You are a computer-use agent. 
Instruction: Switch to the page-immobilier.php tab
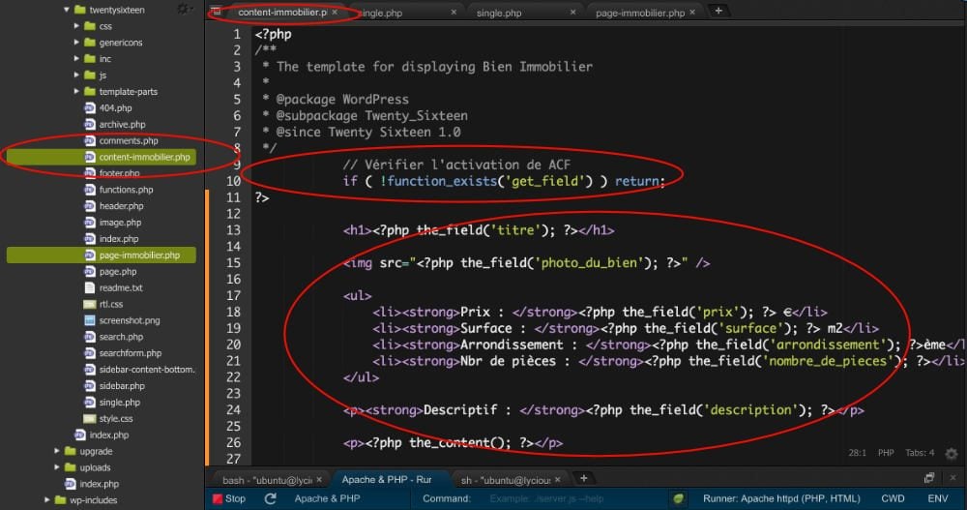click(639, 13)
